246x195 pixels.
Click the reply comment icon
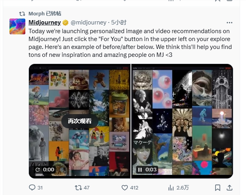pos(32,187)
